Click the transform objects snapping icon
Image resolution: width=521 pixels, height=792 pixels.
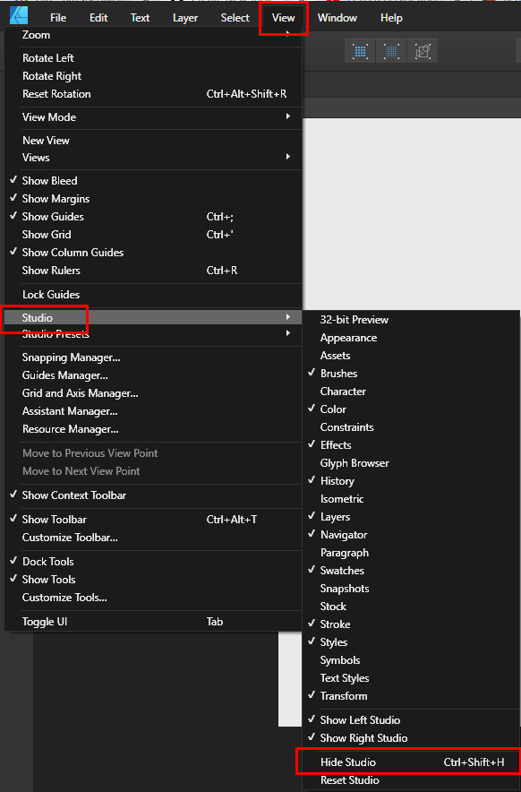pos(423,51)
